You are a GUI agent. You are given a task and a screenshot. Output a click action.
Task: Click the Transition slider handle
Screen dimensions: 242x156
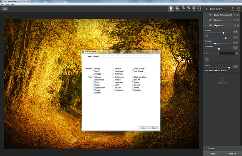click(x=215, y=43)
